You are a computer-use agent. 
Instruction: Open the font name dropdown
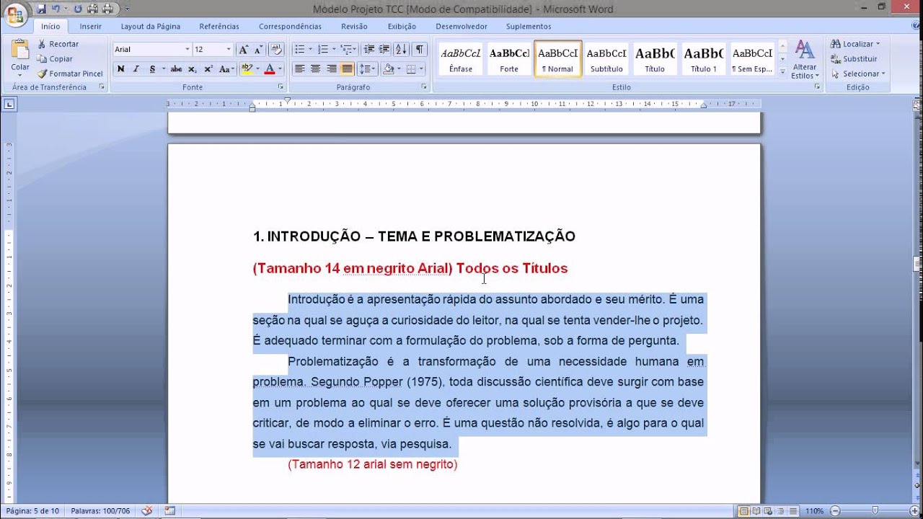187,50
